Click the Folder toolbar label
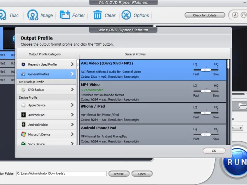Viewport: 247px width, 185px height. (78, 15)
